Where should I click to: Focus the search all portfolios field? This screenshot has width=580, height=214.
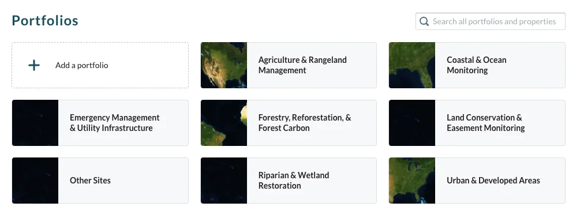(491, 21)
